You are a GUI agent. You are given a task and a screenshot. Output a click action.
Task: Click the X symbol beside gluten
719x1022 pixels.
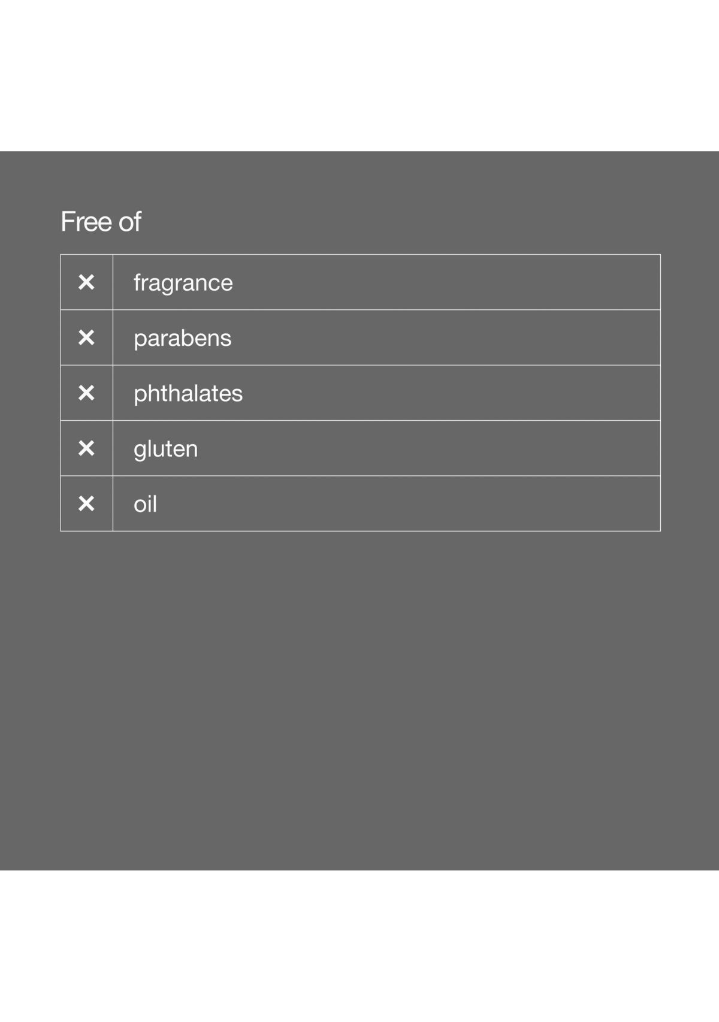(86, 448)
